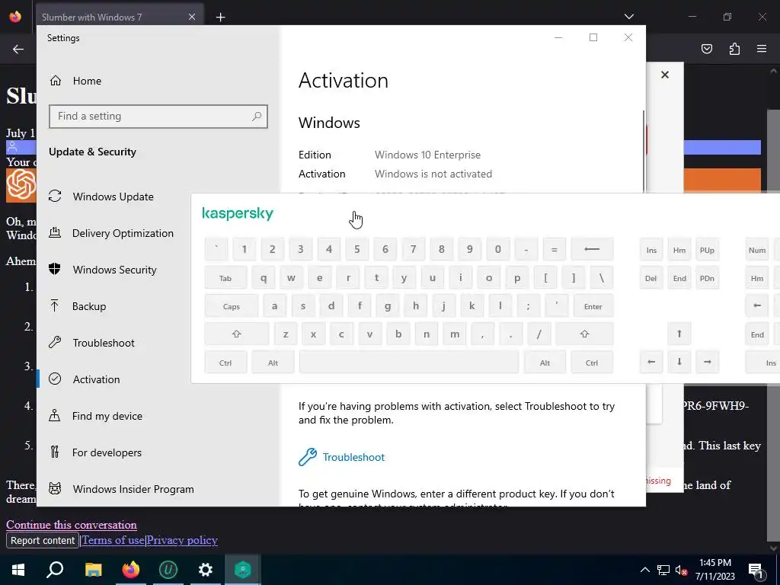
Task: Click the Save to Pocket icon
Action: (x=706, y=49)
